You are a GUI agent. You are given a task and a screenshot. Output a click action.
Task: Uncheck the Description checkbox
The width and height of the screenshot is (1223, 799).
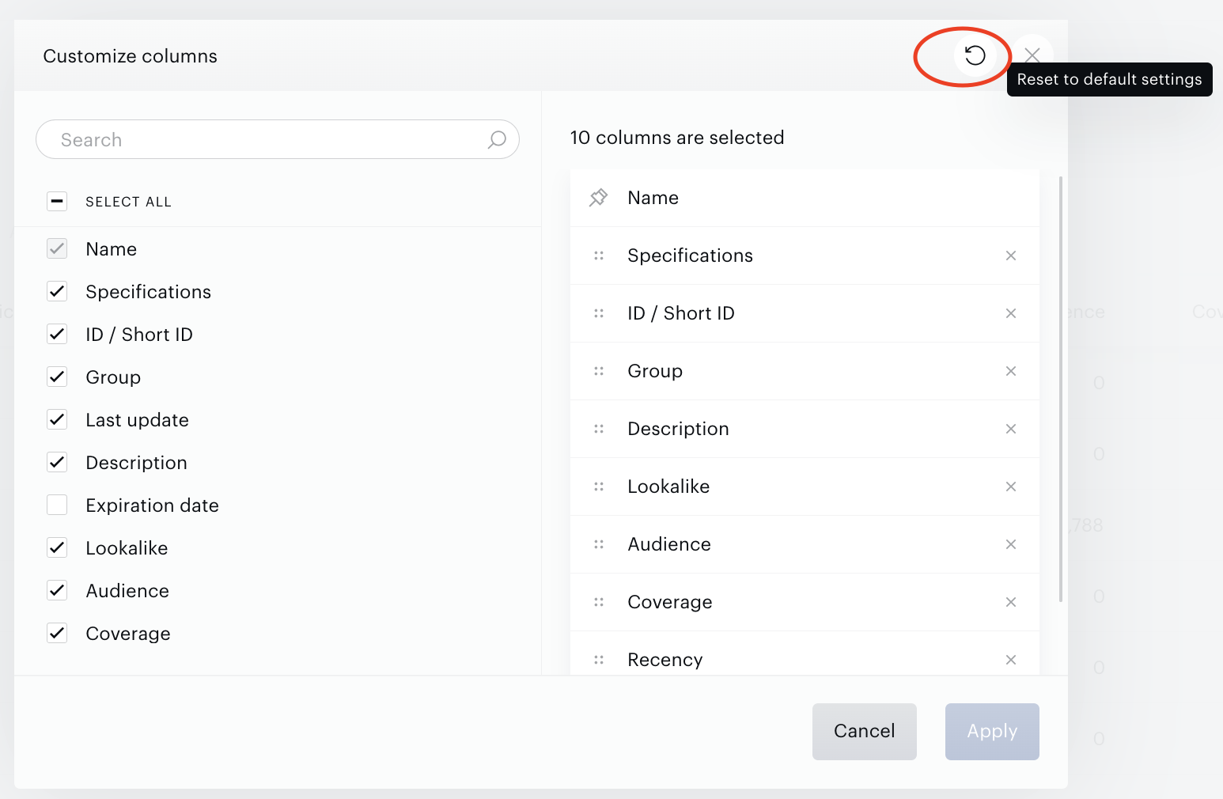(57, 462)
